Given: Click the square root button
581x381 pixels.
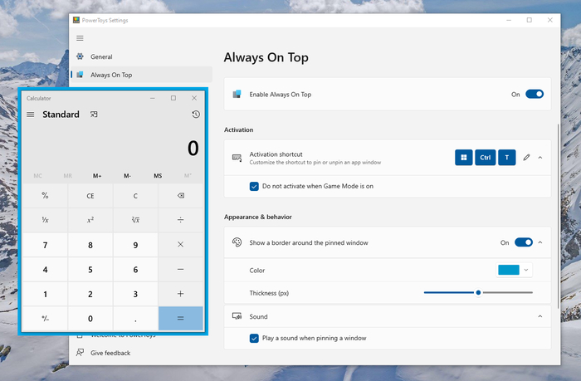Looking at the screenshot, I should click(x=135, y=220).
